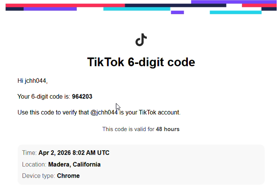Click the "Device type:" label
The image size is (278, 186).
[x=39, y=176]
